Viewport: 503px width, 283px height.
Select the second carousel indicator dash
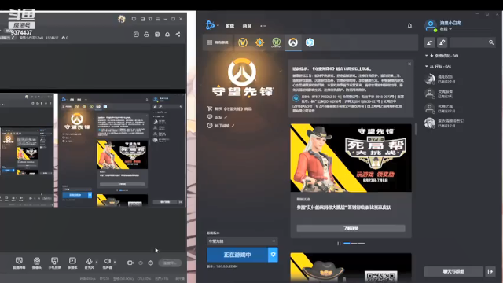tap(354, 244)
